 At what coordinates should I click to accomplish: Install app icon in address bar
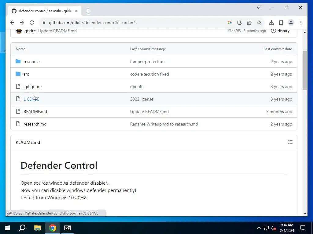[240, 23]
